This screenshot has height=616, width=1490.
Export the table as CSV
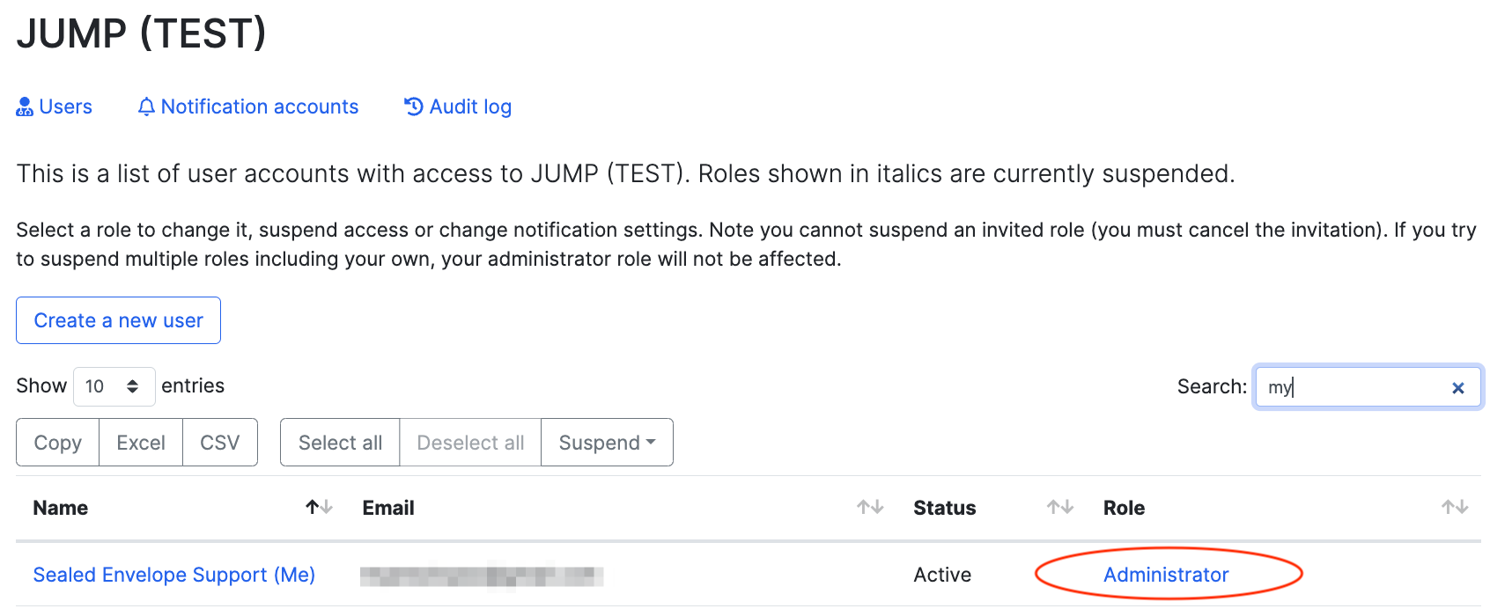click(x=220, y=442)
